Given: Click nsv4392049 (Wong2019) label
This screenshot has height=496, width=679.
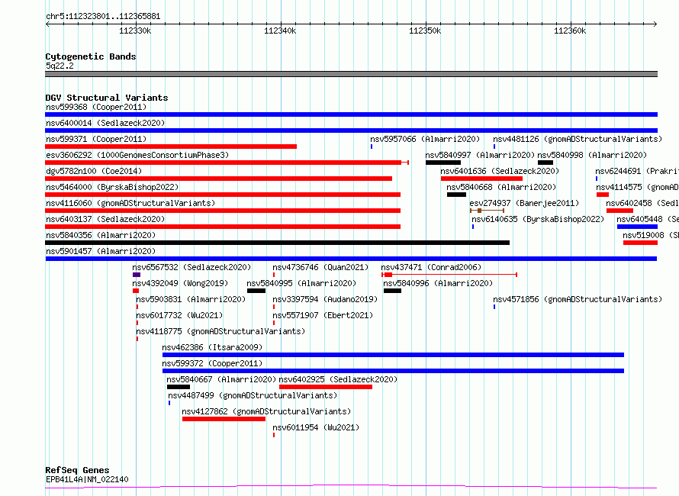Looking at the screenshot, I should tap(180, 283).
